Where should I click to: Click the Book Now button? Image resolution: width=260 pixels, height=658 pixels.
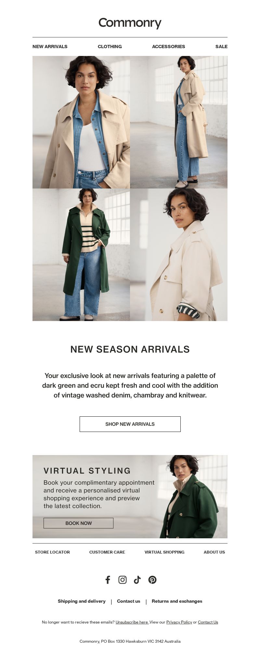click(79, 523)
